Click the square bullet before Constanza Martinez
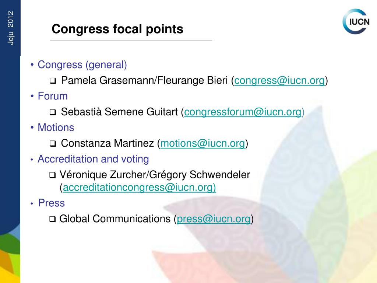Viewport: 377px width, 283px height. coord(53,144)
